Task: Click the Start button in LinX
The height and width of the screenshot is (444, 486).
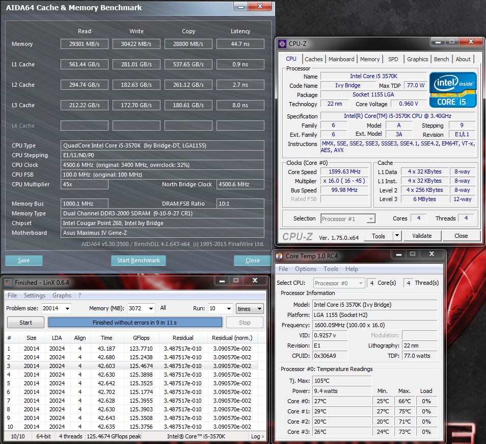Action: [x=25, y=323]
